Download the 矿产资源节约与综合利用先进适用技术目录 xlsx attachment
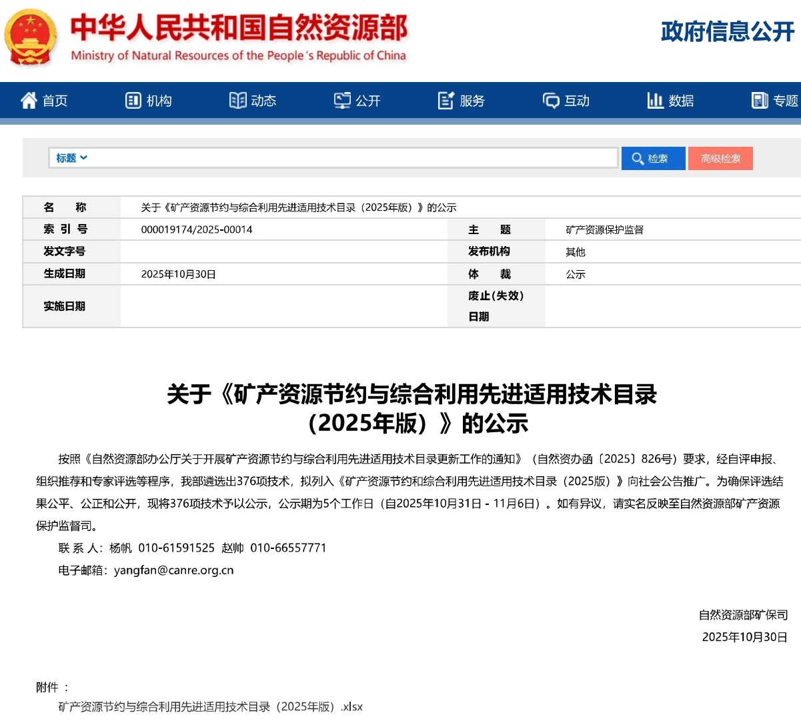The image size is (801, 725). 207,707
